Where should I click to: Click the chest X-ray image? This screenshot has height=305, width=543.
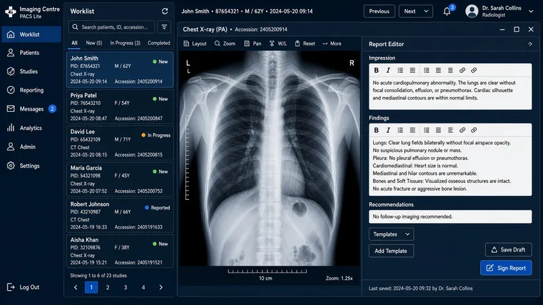(269, 159)
